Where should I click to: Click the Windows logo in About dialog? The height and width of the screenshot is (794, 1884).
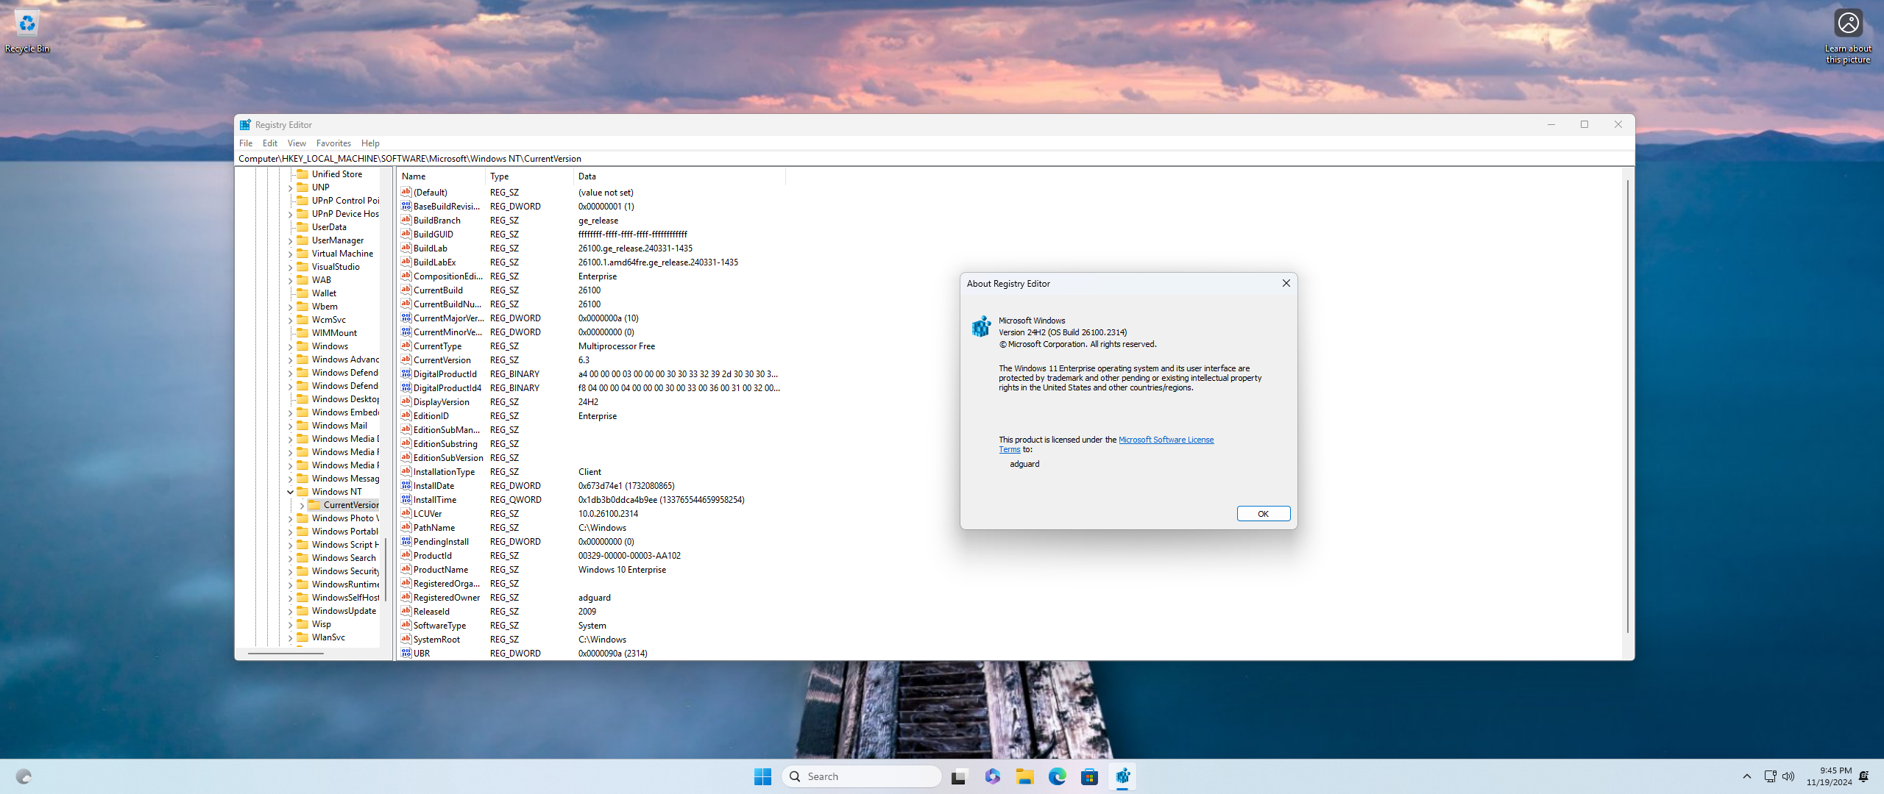point(982,326)
